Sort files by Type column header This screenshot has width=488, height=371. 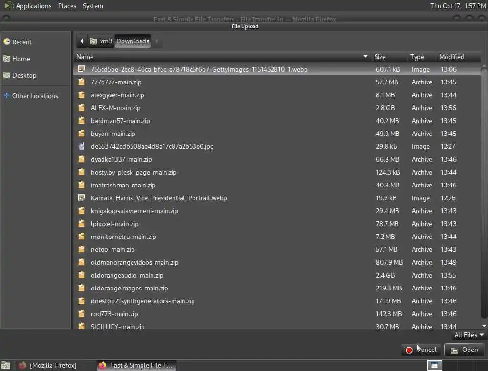coord(422,57)
